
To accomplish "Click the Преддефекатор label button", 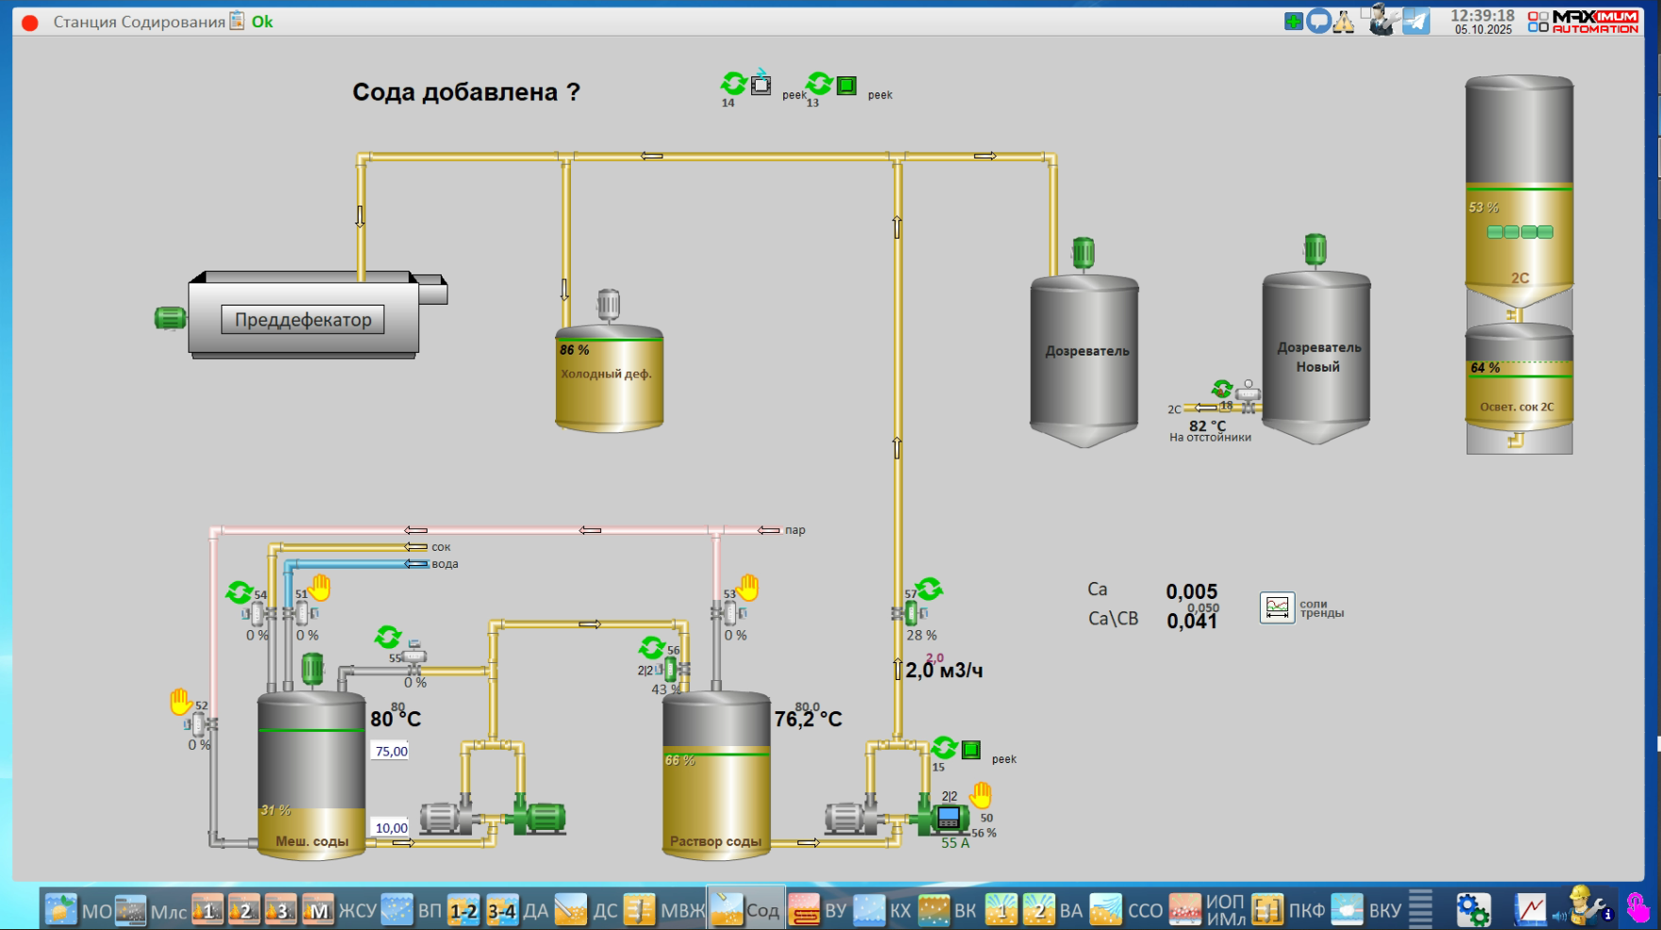I will click(303, 320).
